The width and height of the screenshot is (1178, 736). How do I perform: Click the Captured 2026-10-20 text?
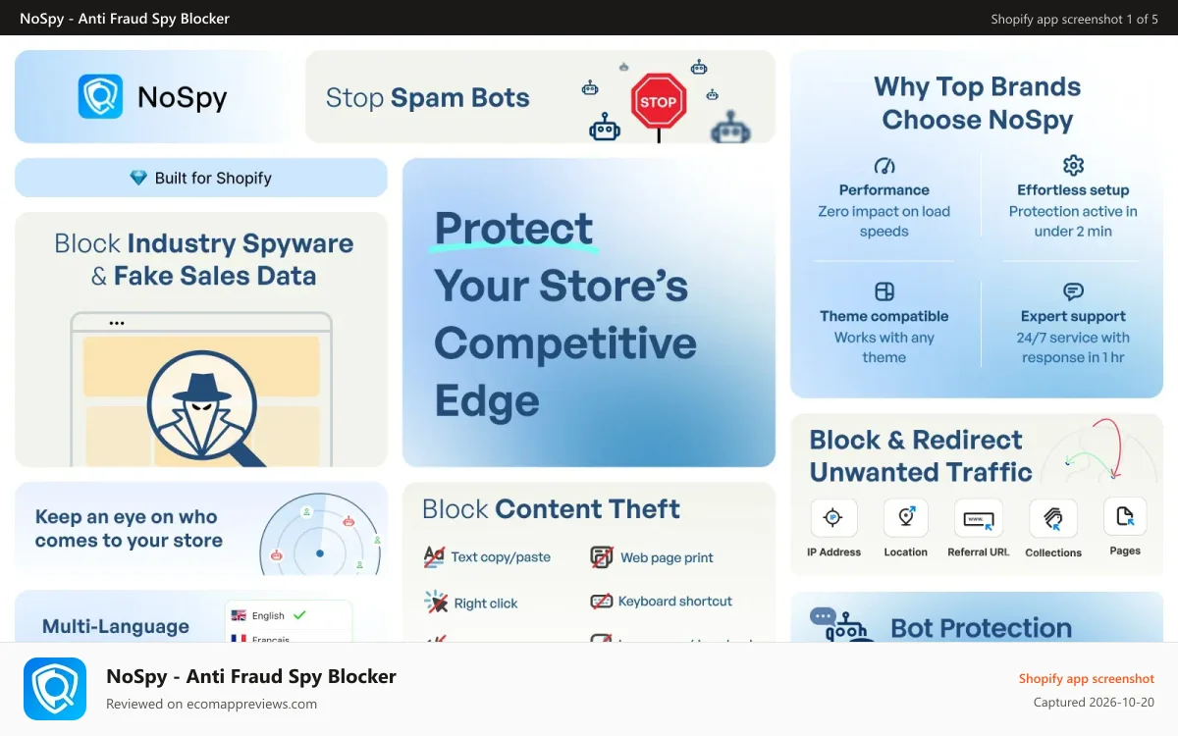pyautogui.click(x=1095, y=703)
